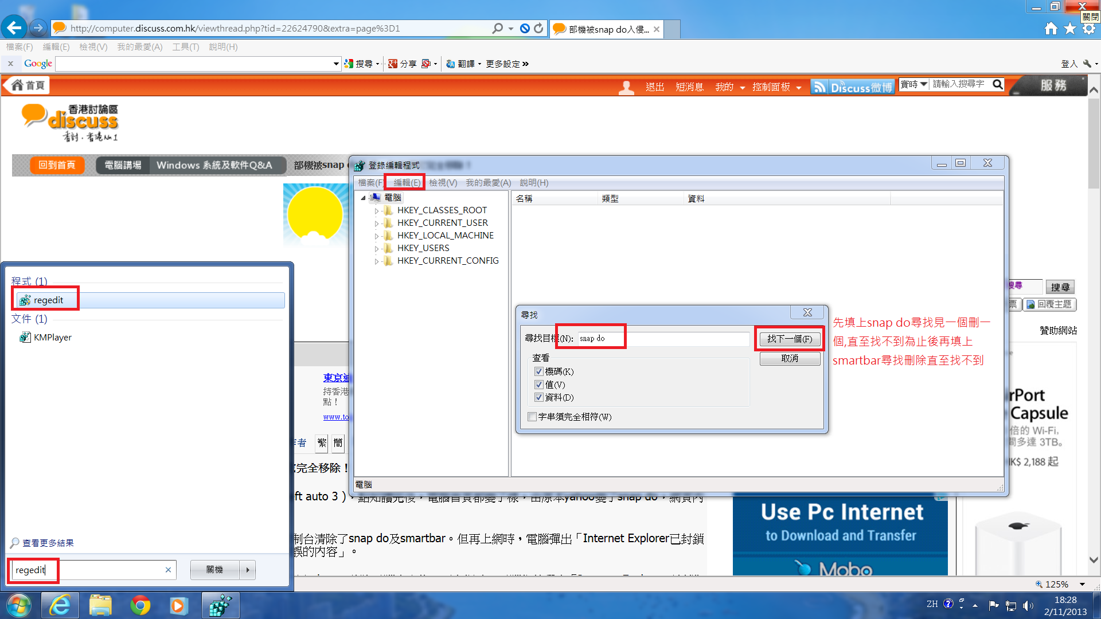Click the Discuss weibo RSS button

click(852, 87)
